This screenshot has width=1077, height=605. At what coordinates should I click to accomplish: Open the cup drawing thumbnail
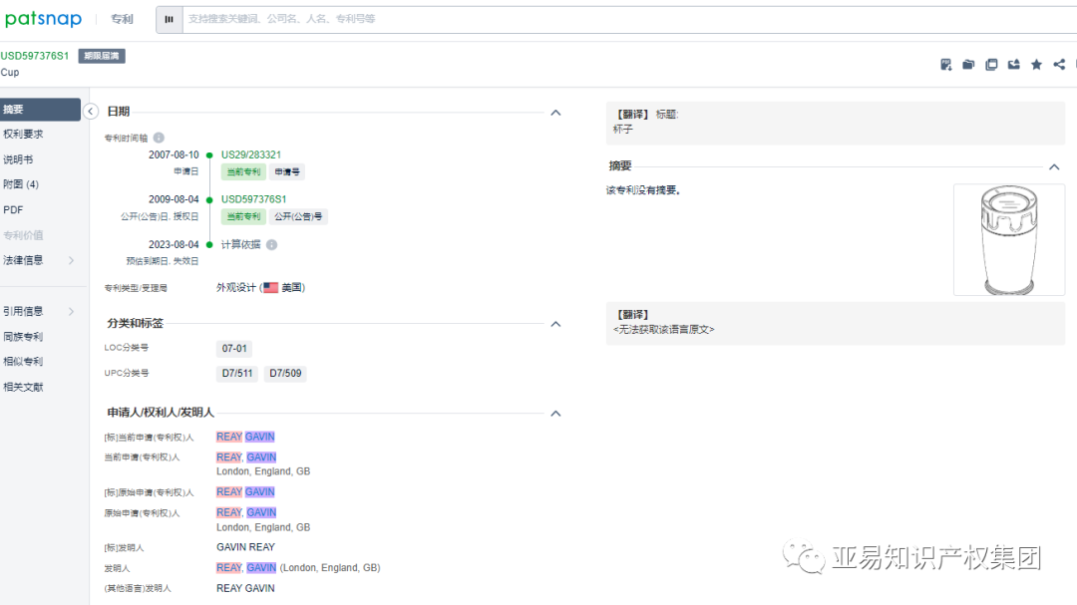tap(1009, 239)
